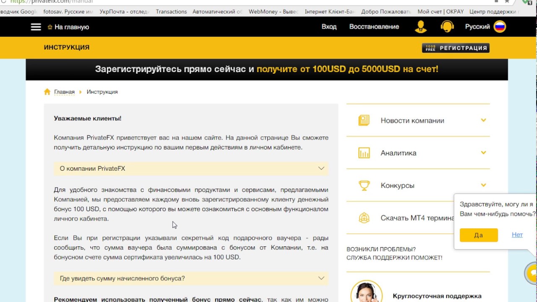Image resolution: width=537 pixels, height=302 pixels.
Task: Open the Transactions bookmark
Action: [x=171, y=12]
